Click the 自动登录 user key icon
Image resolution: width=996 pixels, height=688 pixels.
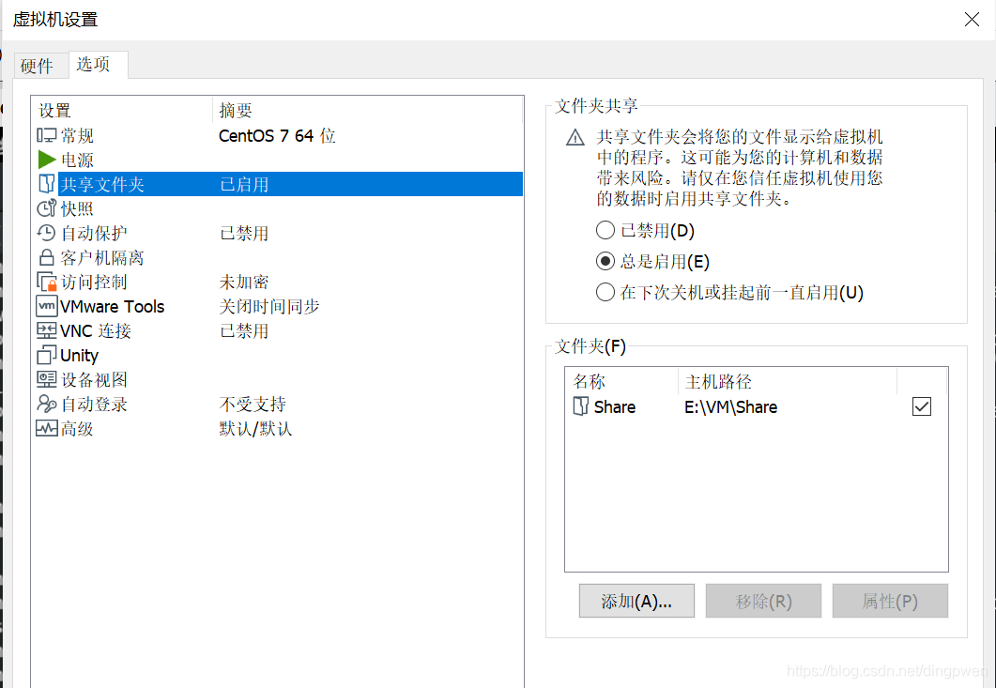click(46, 404)
